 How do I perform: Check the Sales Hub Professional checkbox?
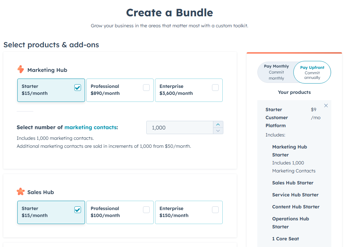[x=146, y=210]
